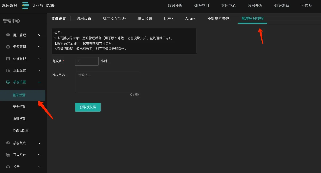Viewport: 321px width, 173px height.
Task: Click the 获取授权码 button
Action: coord(88,107)
